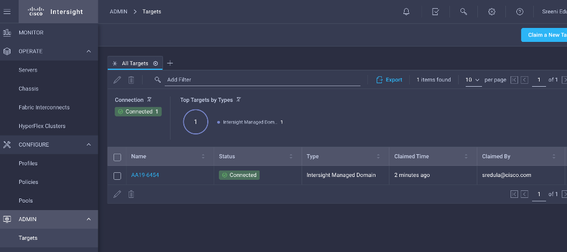Click the bottom edit pencil icon
This screenshot has width=567, height=252.
[x=117, y=194]
